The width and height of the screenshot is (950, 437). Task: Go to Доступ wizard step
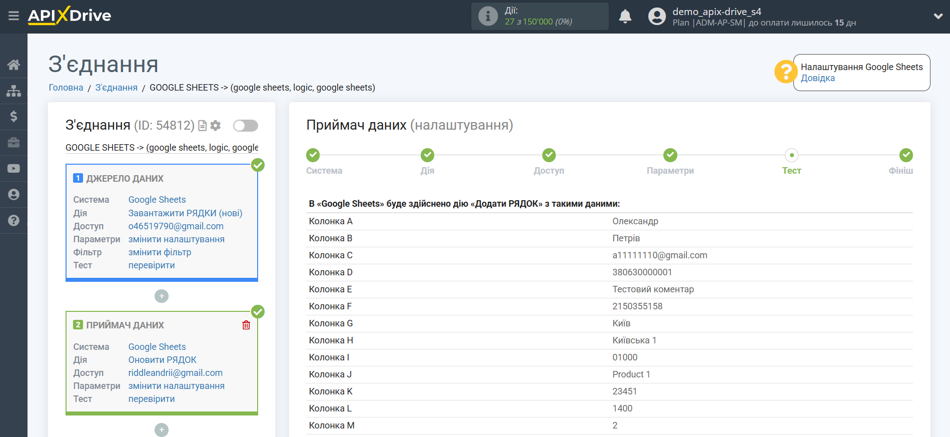click(x=549, y=155)
